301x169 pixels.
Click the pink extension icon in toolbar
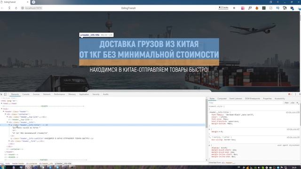(x=243, y=8)
